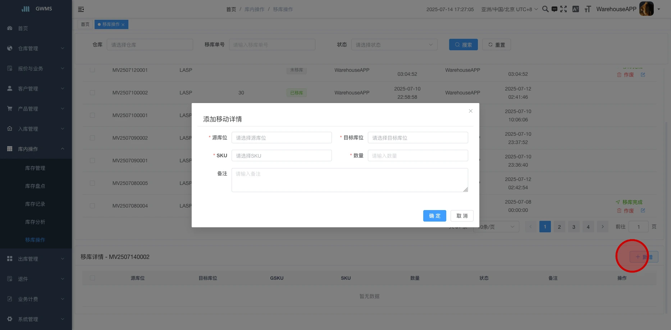671x330 pixels.
Task: Click the 取消 cancel button
Action: pos(462,216)
